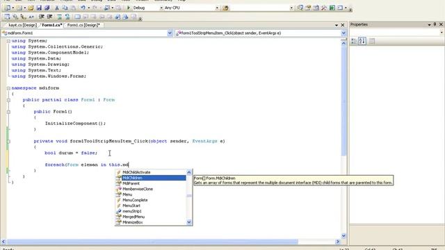Switch to Form1.cs [Design]* tab
The image size is (445, 250).
click(x=83, y=25)
